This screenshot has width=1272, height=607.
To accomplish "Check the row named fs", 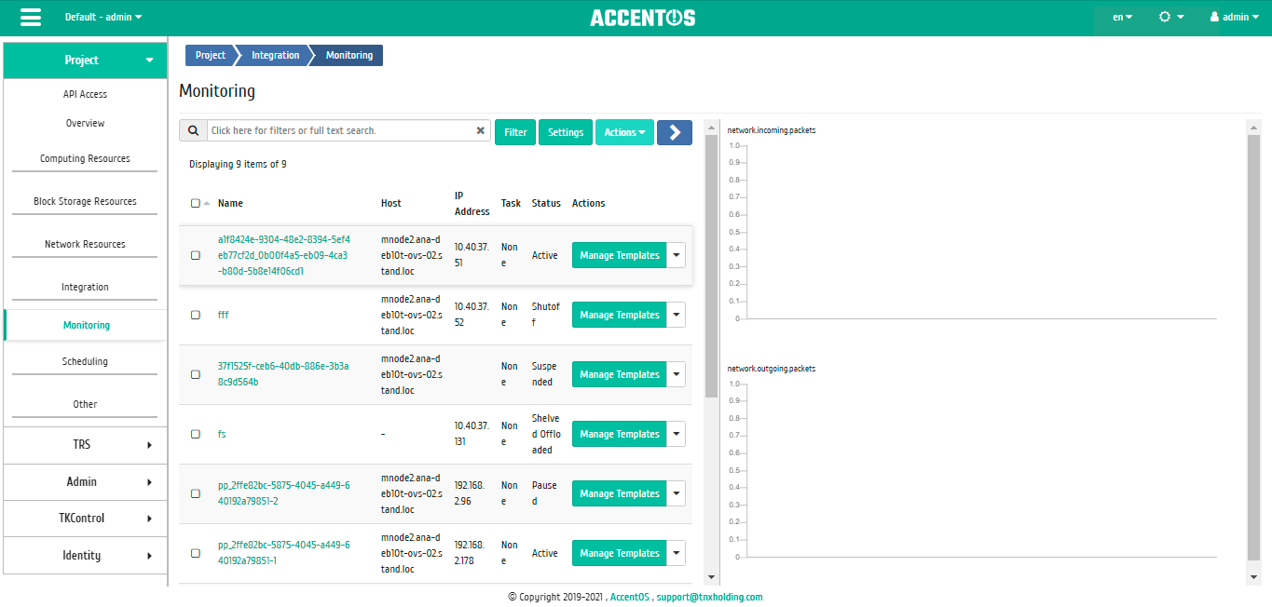I will (196, 434).
